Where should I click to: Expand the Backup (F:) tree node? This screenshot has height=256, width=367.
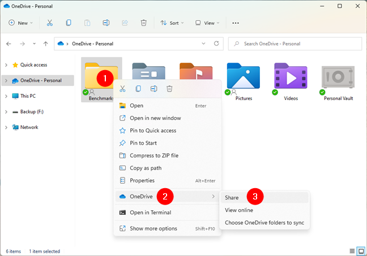6,112
